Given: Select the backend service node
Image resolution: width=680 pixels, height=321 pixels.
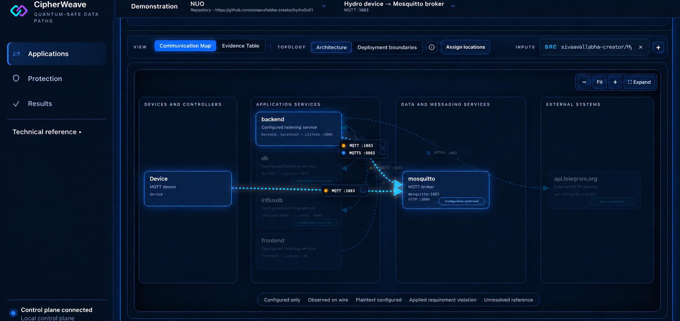Looking at the screenshot, I should click(x=299, y=128).
